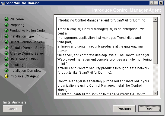This screenshot has height=116, width=165.
Task: Click the SMD Configuration checkmark icon
Action: click(x=7, y=59)
